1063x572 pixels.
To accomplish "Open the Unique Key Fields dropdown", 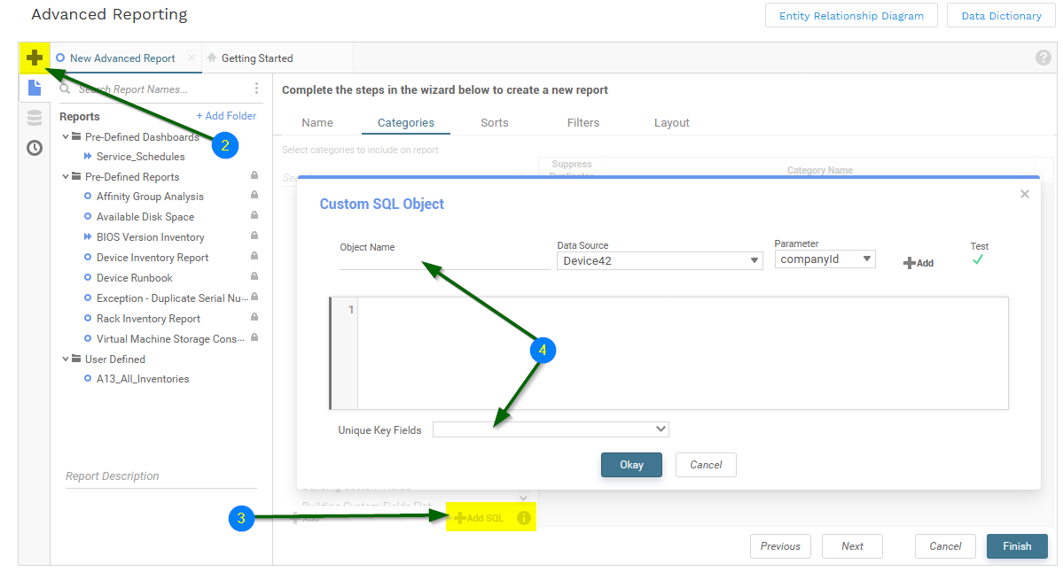I will 551,429.
